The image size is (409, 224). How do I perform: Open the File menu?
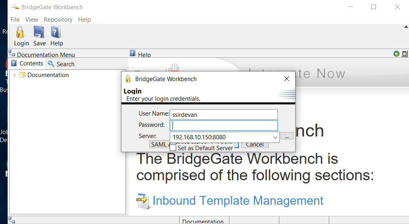[x=15, y=20]
